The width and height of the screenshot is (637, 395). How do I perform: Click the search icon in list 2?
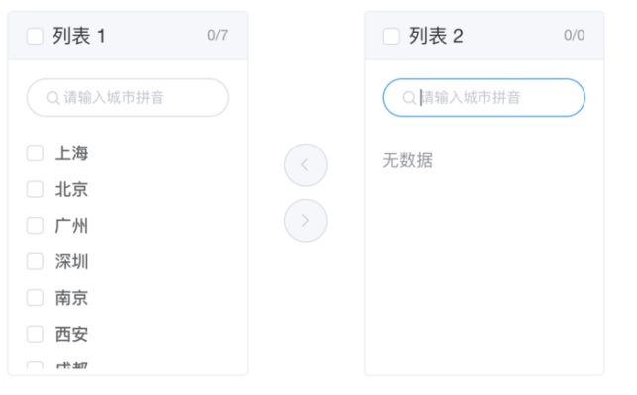pyautogui.click(x=409, y=98)
